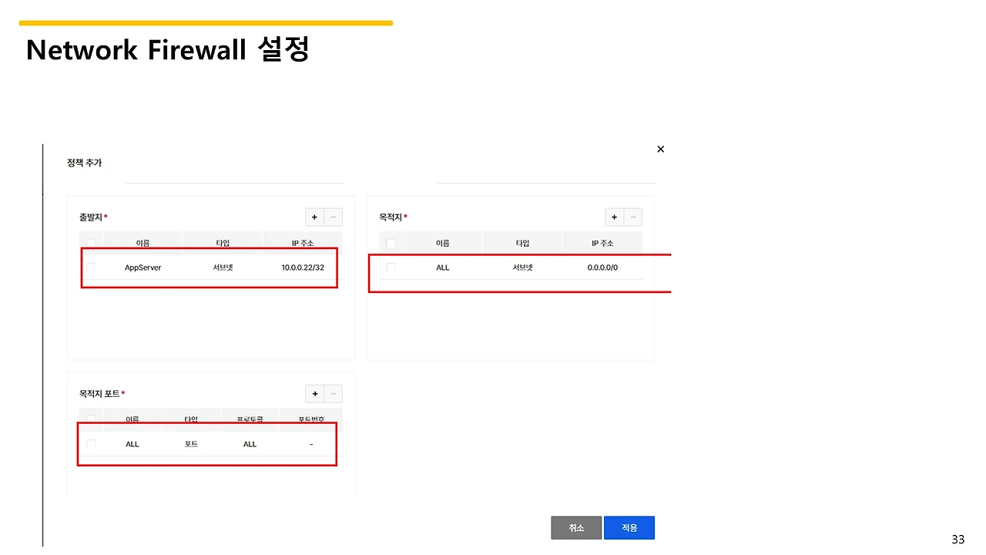Click the 타입 header in the source table
986x555 pixels.
click(223, 242)
